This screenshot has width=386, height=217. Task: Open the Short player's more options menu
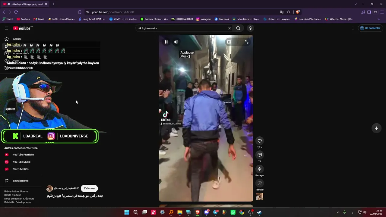238,42
